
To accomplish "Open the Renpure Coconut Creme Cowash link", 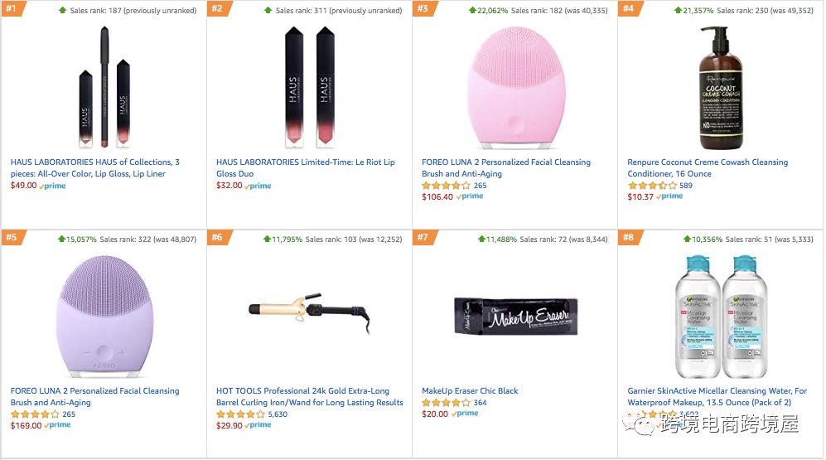I will point(707,168).
